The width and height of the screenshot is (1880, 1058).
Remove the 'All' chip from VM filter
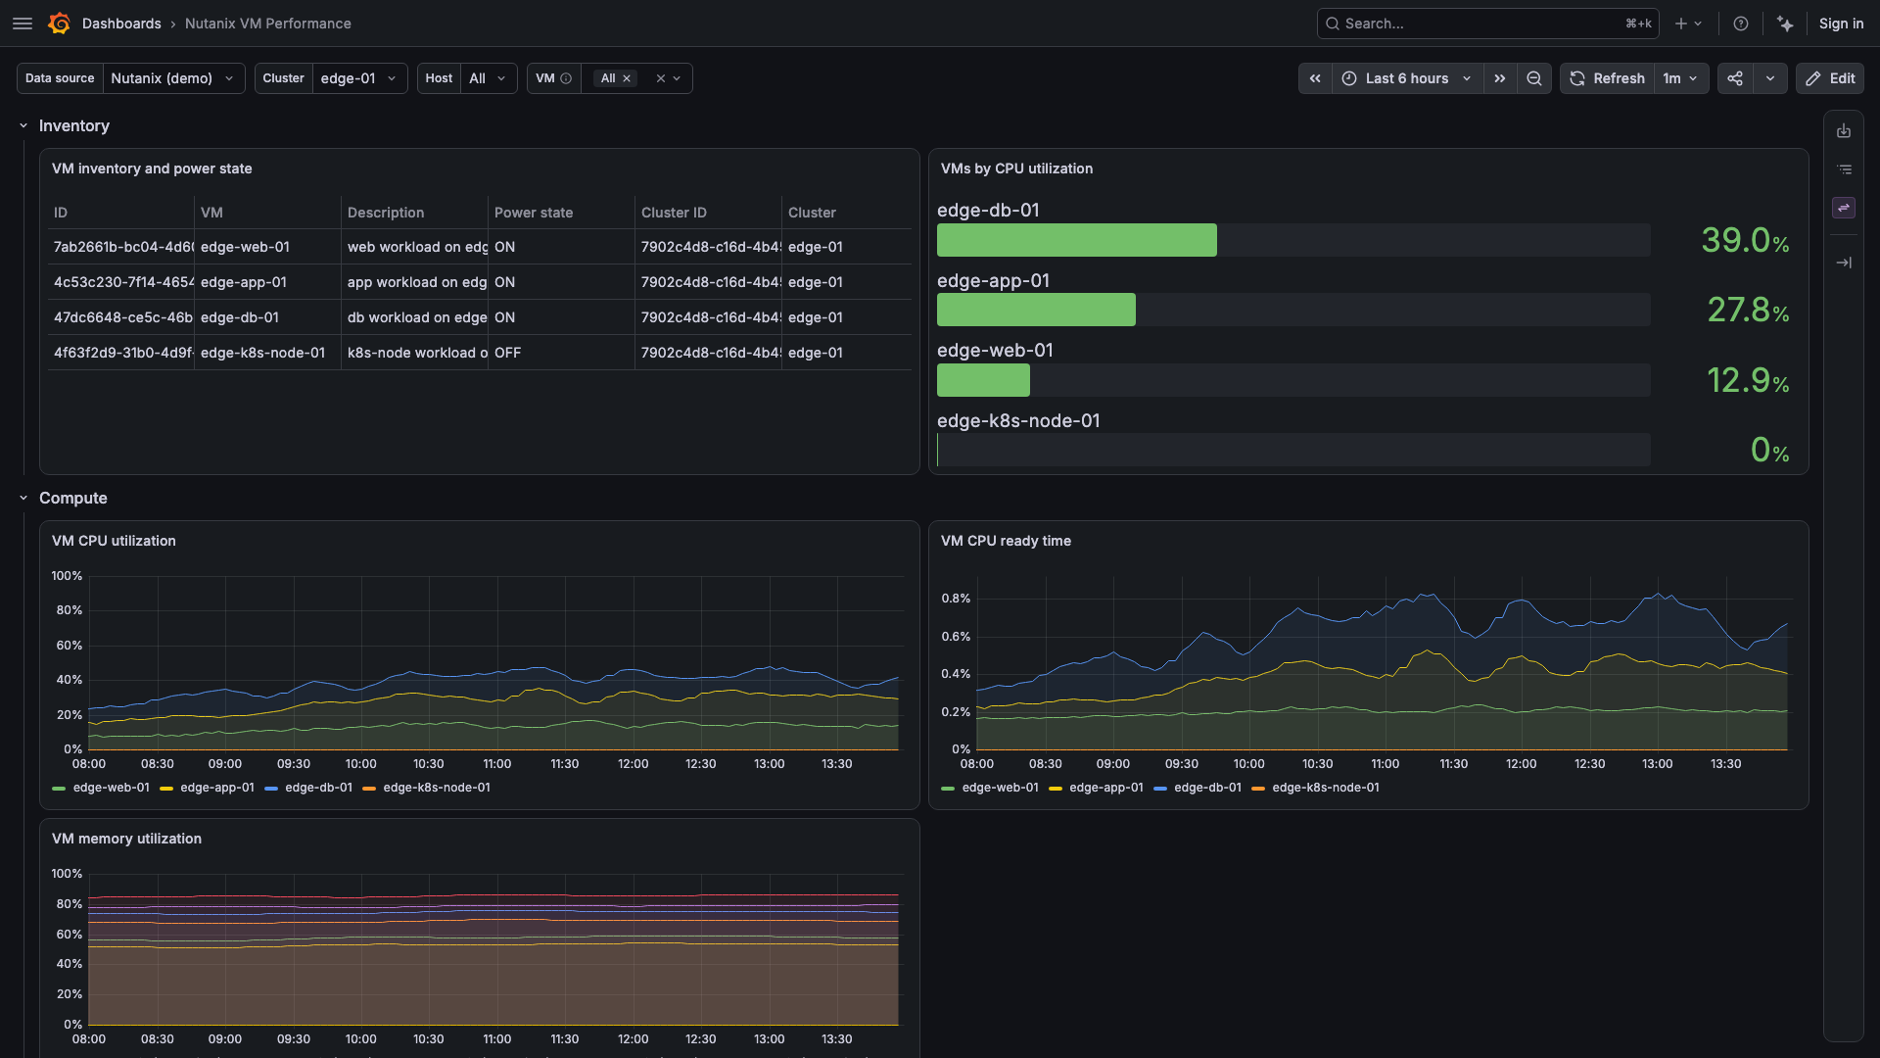[627, 78]
